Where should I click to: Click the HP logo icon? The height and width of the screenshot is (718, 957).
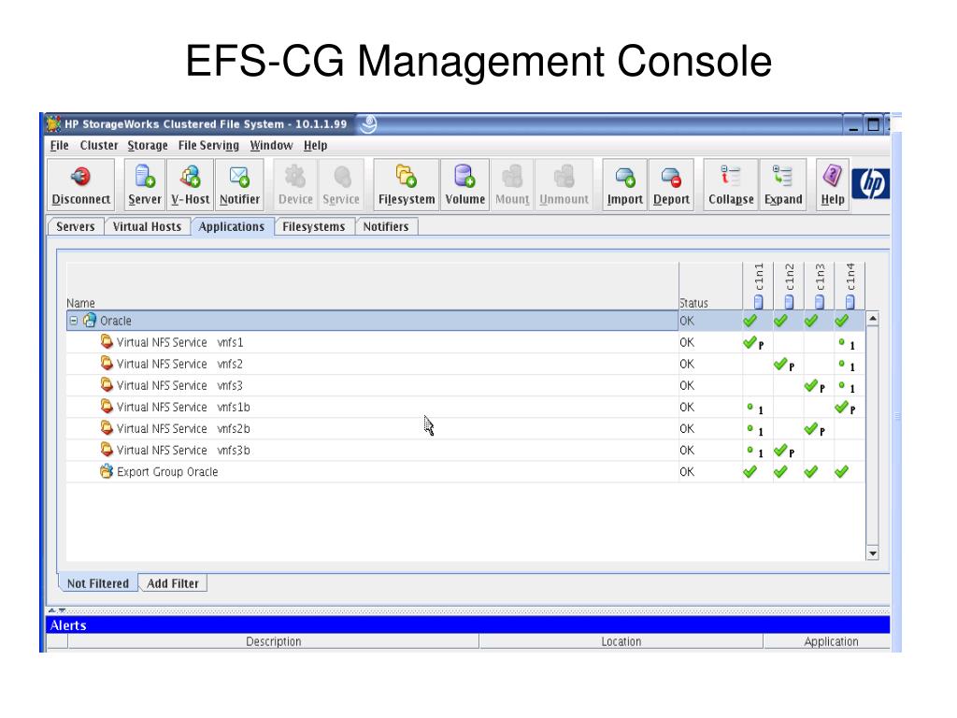pos(870,183)
